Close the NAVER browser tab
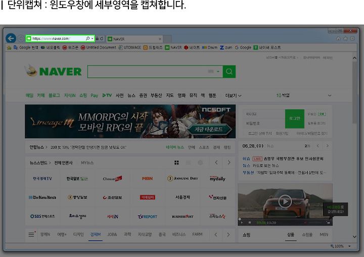The width and height of the screenshot is (364, 257). (x=160, y=39)
